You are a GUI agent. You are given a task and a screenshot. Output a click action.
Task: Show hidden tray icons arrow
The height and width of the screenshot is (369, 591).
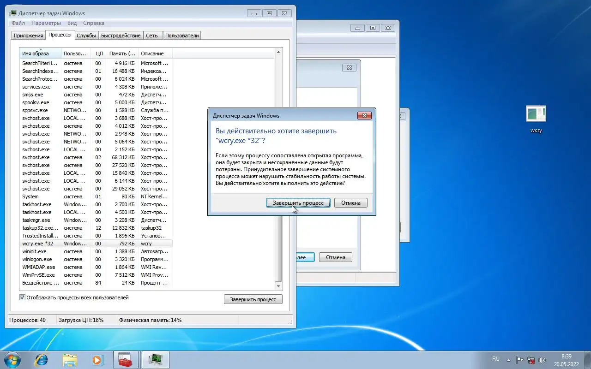509,360
